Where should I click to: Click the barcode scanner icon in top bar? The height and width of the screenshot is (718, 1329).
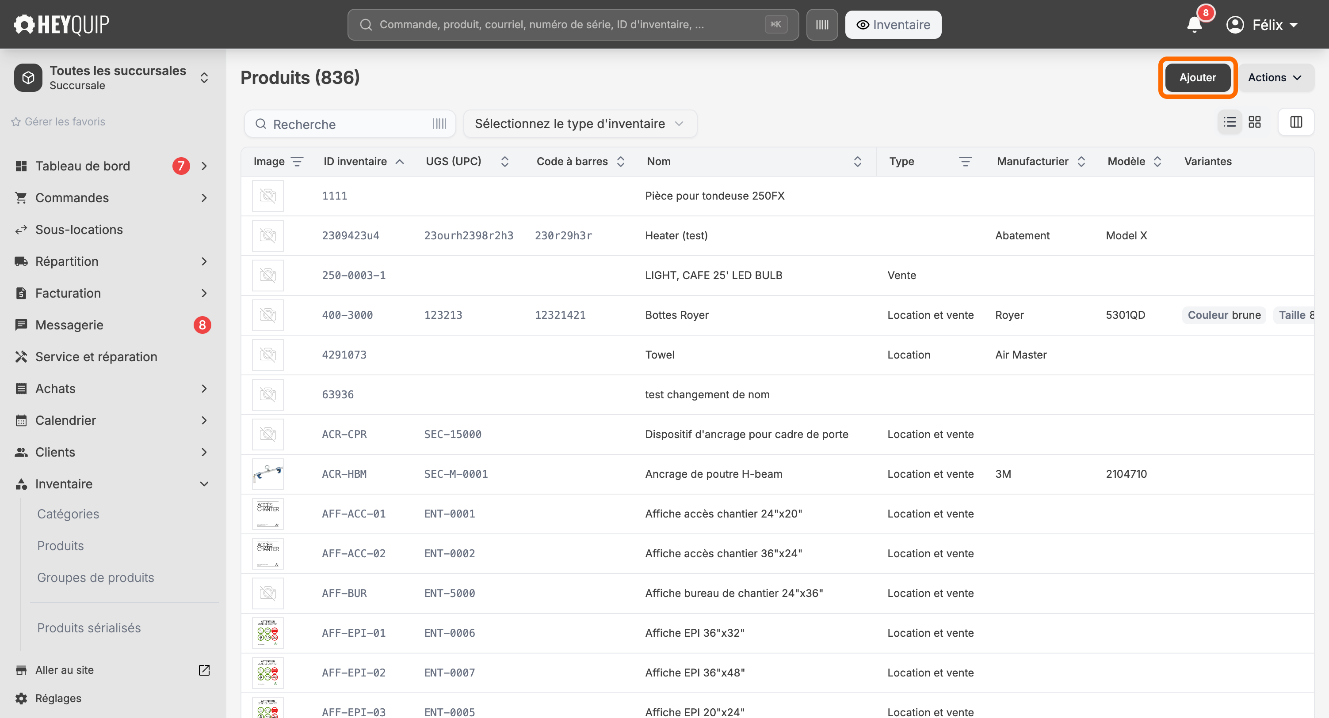tap(822, 24)
